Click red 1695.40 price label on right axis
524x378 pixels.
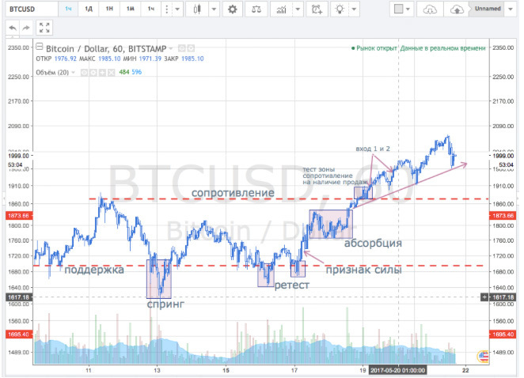[503, 334]
